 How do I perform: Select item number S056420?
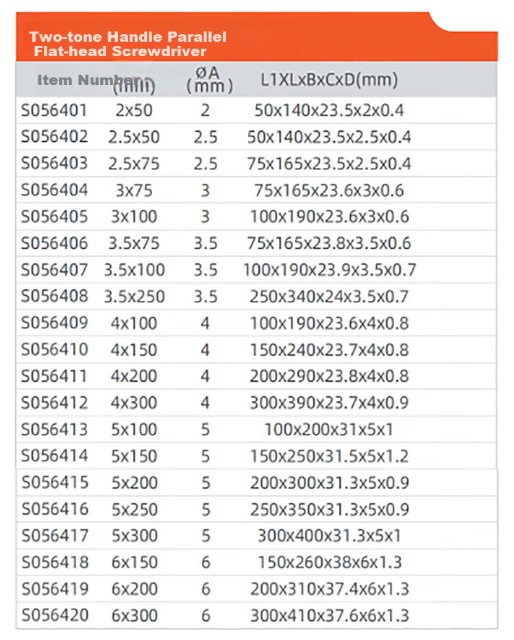[55, 615]
